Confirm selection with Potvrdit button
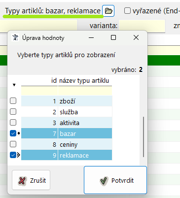This screenshot has height=198, width=180. point(115,180)
